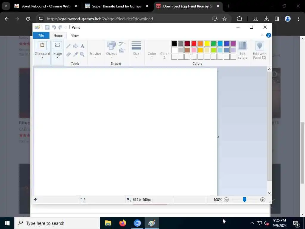Click the Redo arrow in Paint's title bar
Screen dimensions: 305x229
click(60, 27)
